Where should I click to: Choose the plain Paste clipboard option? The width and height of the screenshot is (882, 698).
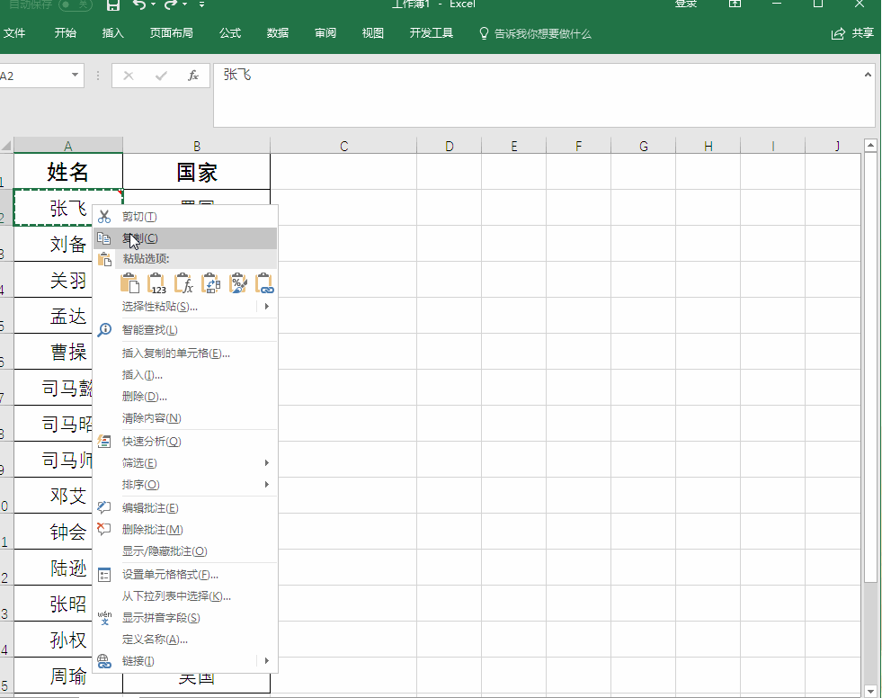(x=130, y=283)
